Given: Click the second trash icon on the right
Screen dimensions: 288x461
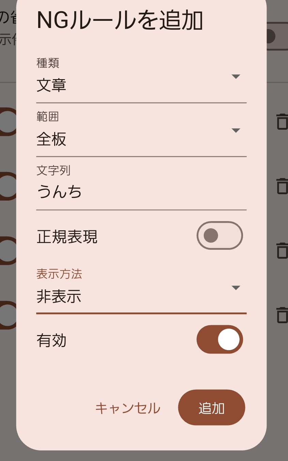Looking at the screenshot, I should pyautogui.click(x=282, y=186).
